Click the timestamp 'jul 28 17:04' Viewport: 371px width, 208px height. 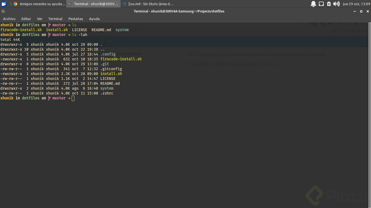point(85,83)
